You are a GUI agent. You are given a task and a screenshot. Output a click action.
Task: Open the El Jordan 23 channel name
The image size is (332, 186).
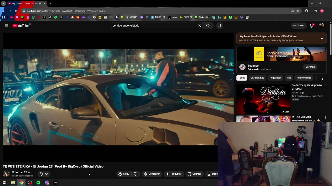pos(19,172)
